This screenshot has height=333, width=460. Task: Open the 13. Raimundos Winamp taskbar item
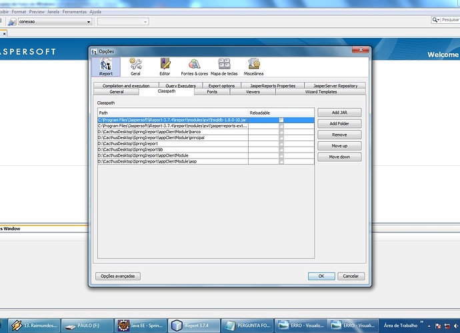click(34, 326)
